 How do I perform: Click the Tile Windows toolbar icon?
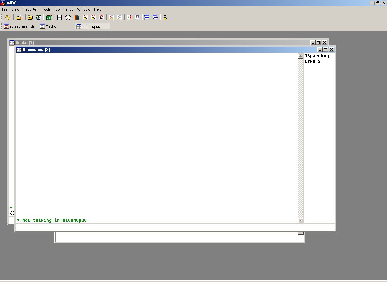pyautogui.click(x=147, y=17)
